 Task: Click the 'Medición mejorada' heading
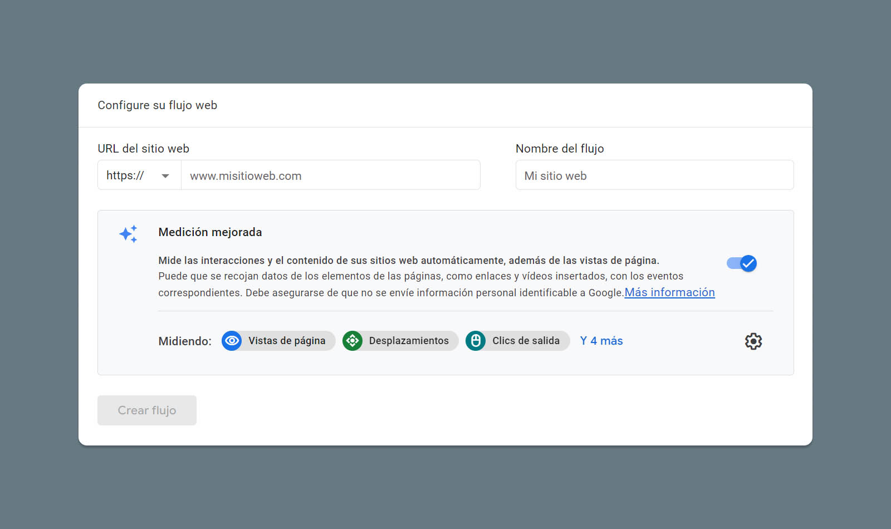coord(210,232)
